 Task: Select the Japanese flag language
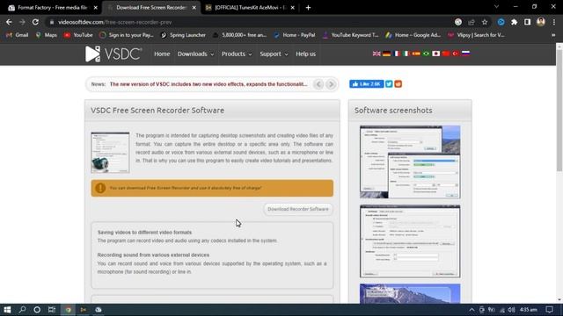pos(436,54)
